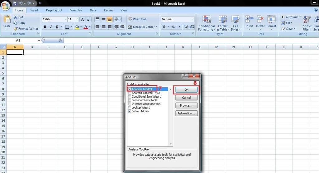
Task: Increase font size with Grow Font
Action: click(x=82, y=19)
